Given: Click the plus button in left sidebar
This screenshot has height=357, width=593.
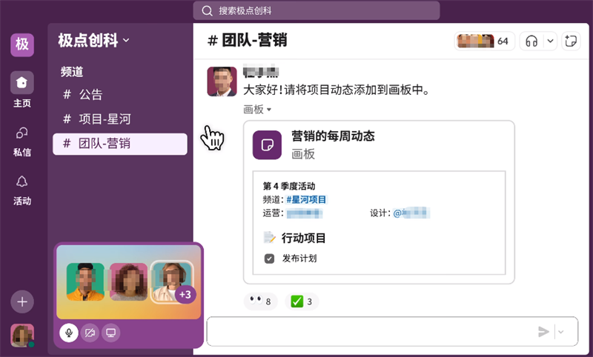Looking at the screenshot, I should pos(22,301).
